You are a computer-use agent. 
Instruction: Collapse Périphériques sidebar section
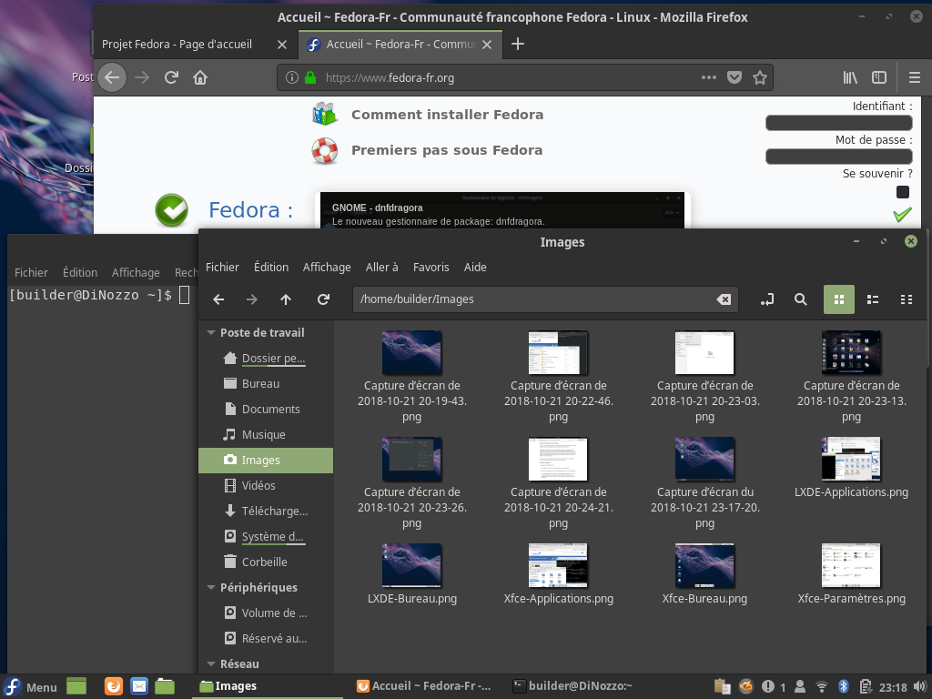coord(210,587)
